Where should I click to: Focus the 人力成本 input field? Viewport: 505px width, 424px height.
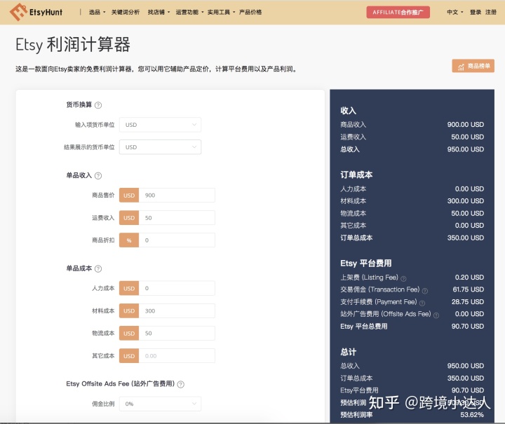(x=177, y=288)
